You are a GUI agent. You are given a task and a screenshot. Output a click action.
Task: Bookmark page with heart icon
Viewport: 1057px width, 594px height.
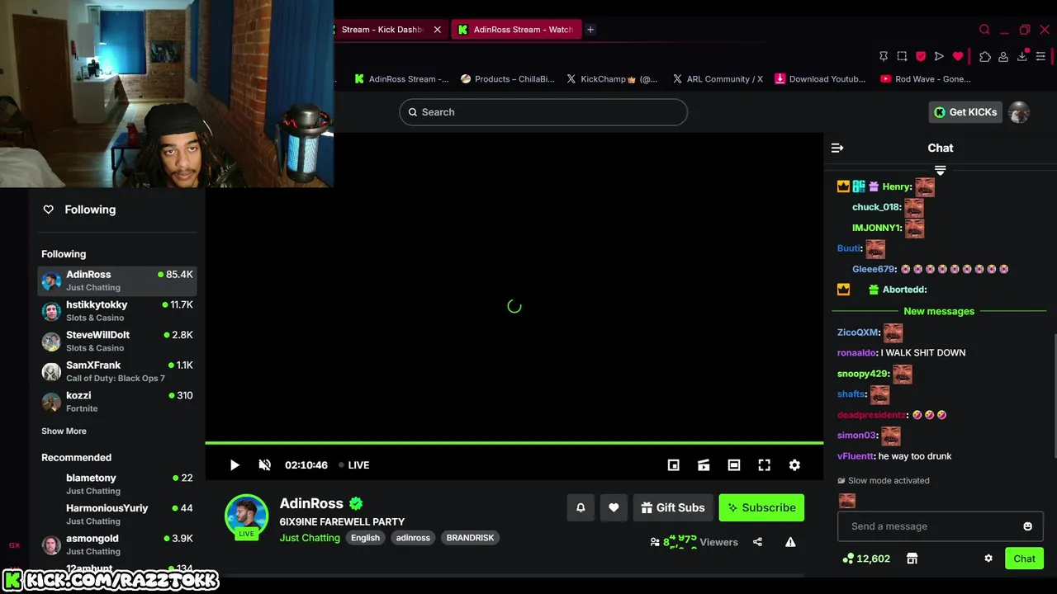[x=958, y=56]
